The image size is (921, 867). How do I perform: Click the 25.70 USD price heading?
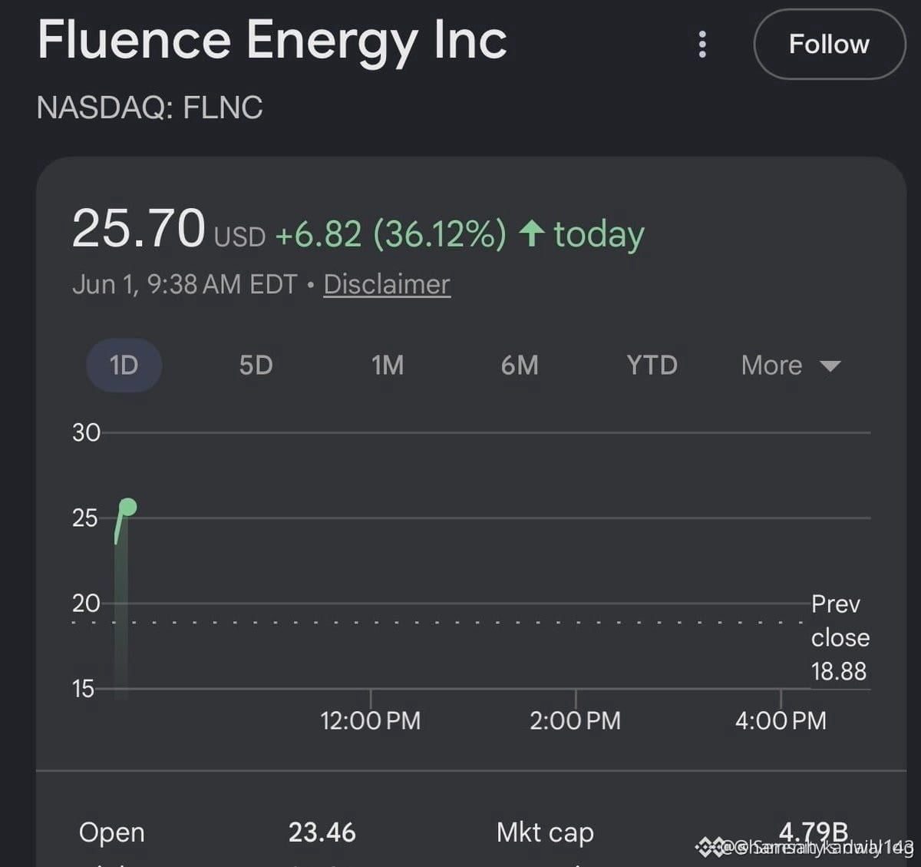click(168, 230)
